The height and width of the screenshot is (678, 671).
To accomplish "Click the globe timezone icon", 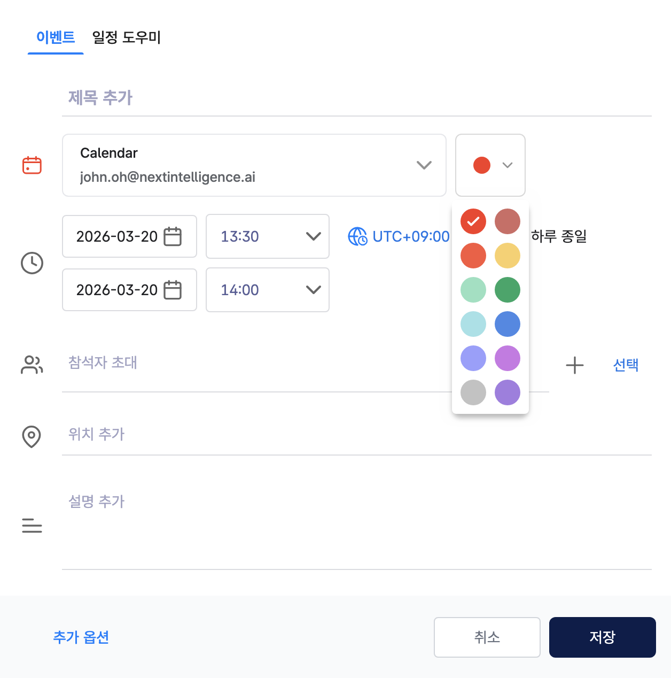I will (x=357, y=236).
